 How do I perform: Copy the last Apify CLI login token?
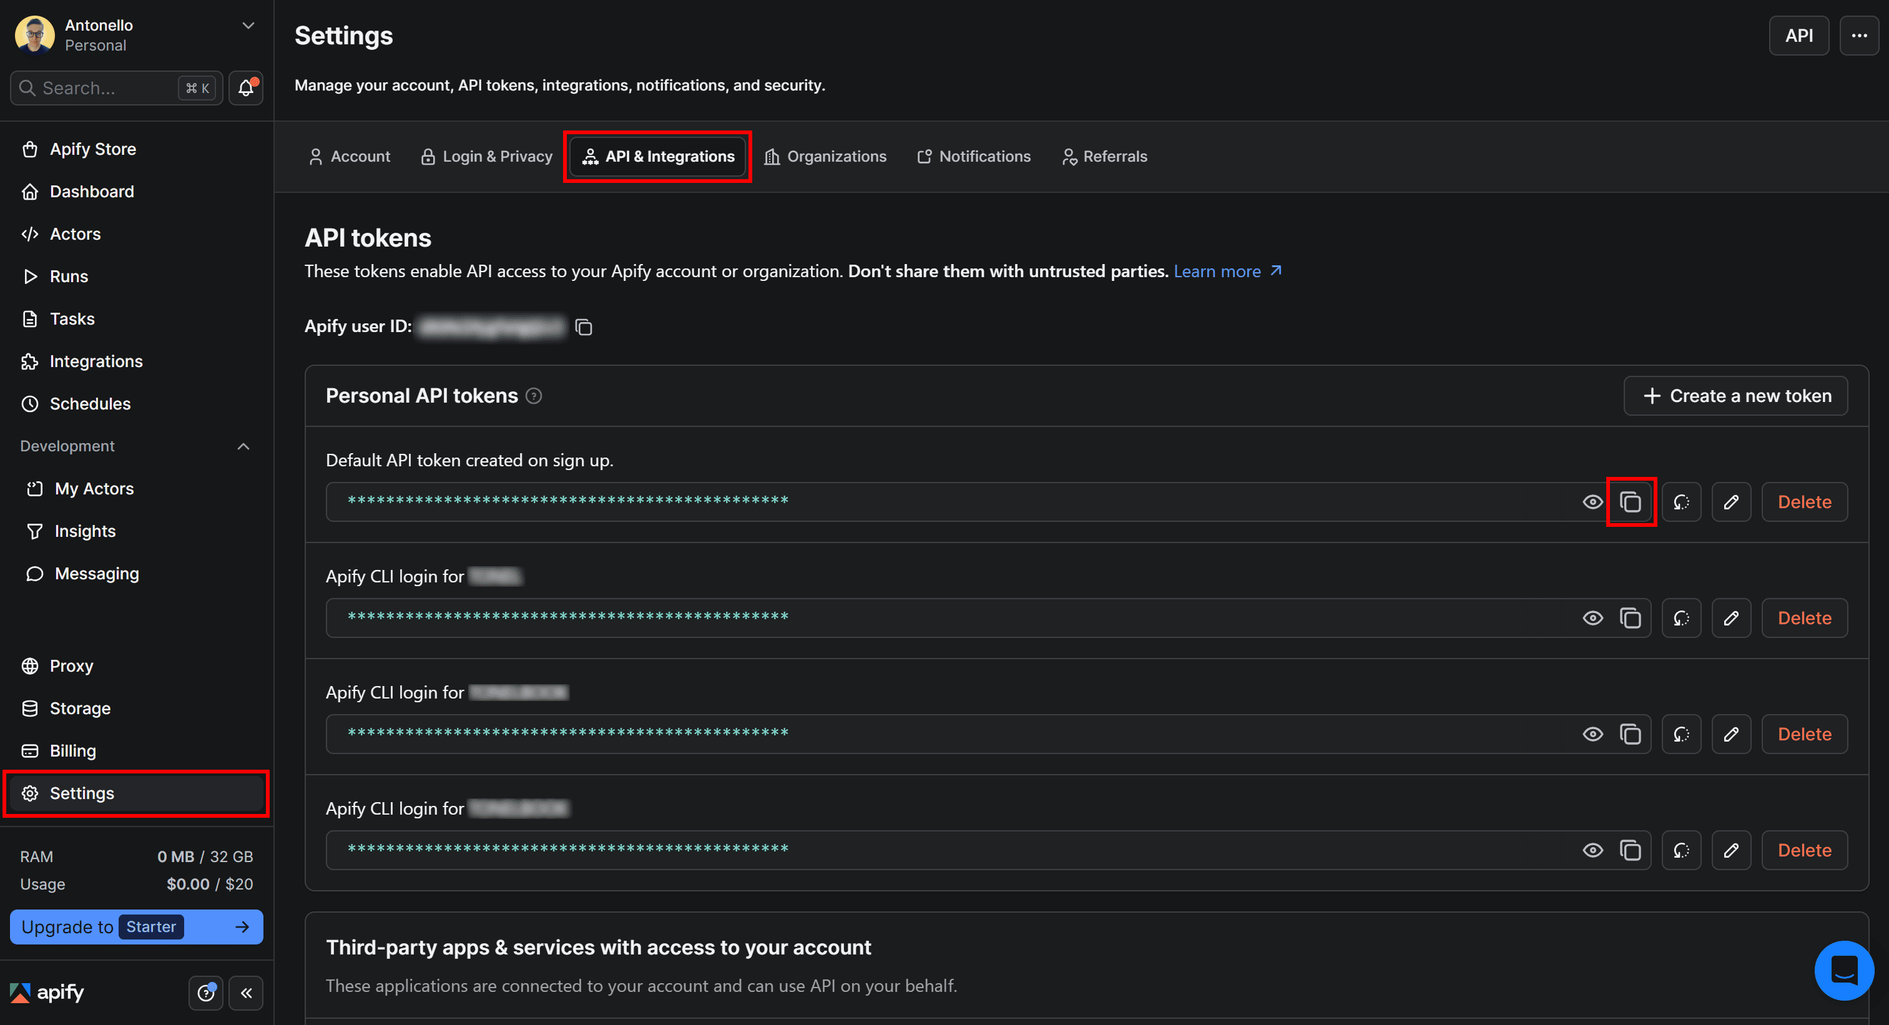pyautogui.click(x=1630, y=850)
